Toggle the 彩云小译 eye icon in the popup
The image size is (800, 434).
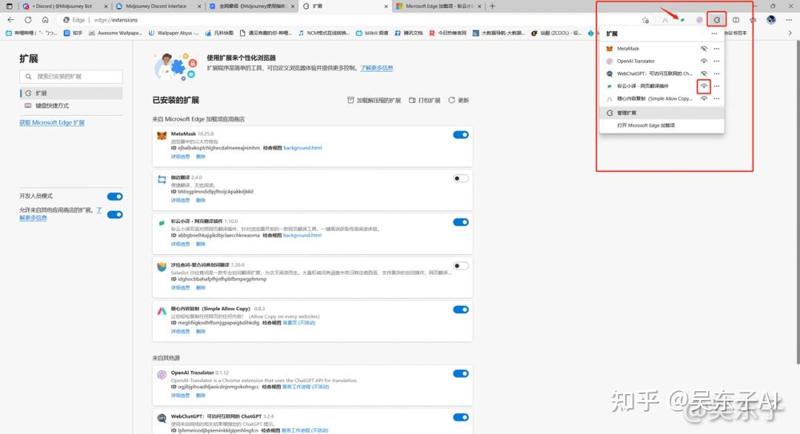(704, 86)
